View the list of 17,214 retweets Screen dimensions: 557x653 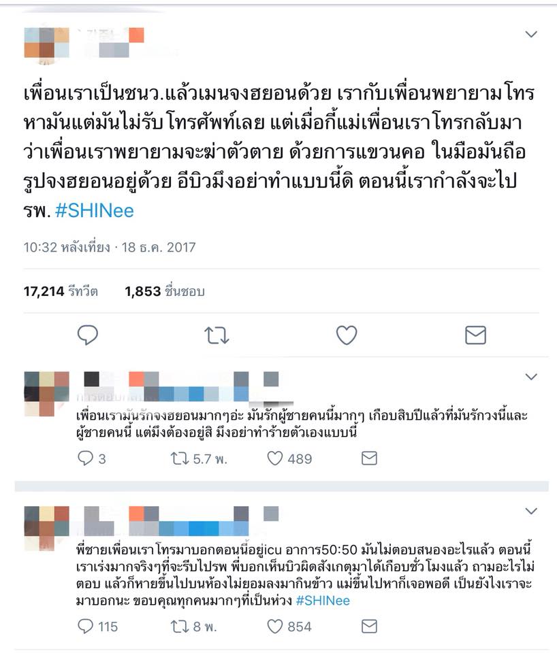tap(61, 291)
